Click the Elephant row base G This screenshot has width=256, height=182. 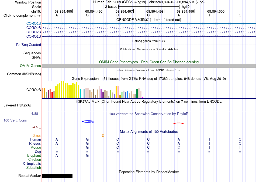87,156
